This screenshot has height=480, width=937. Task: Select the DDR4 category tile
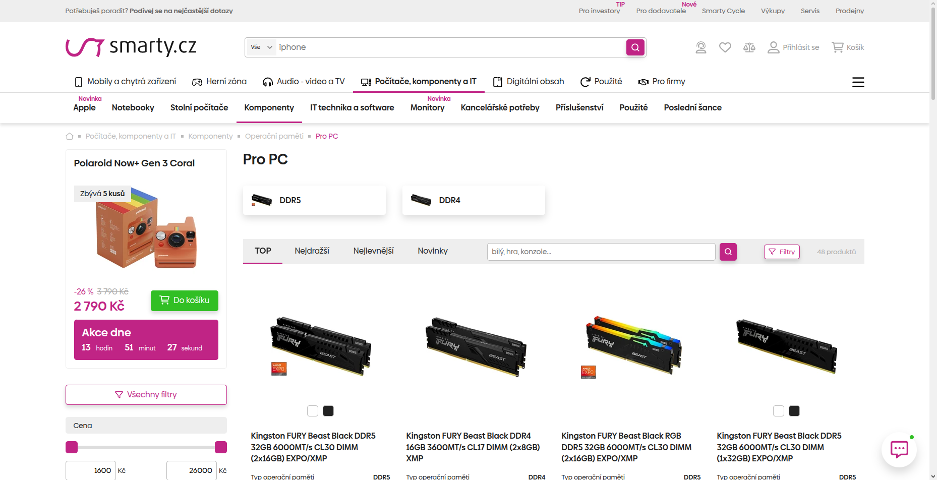pyautogui.click(x=474, y=200)
